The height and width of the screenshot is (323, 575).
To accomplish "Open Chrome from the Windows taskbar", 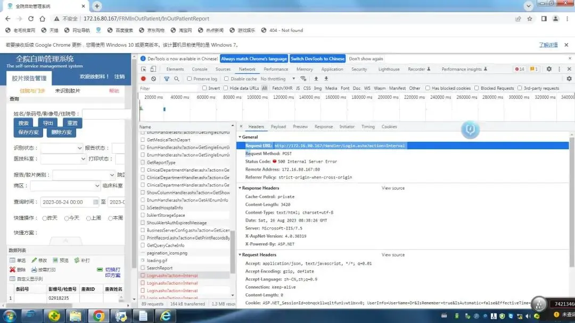I will [98, 316].
